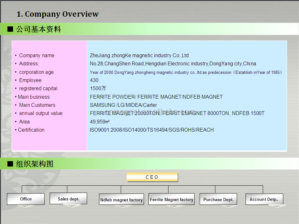The width and height of the screenshot is (299, 224).
Task: Click the "Company name" label
Action: click(x=37, y=55)
